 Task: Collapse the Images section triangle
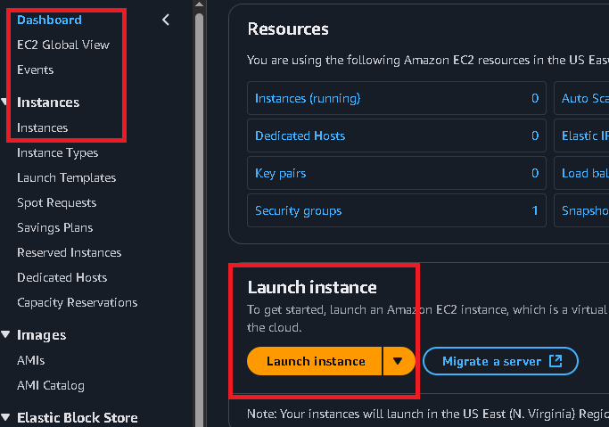(x=5, y=334)
